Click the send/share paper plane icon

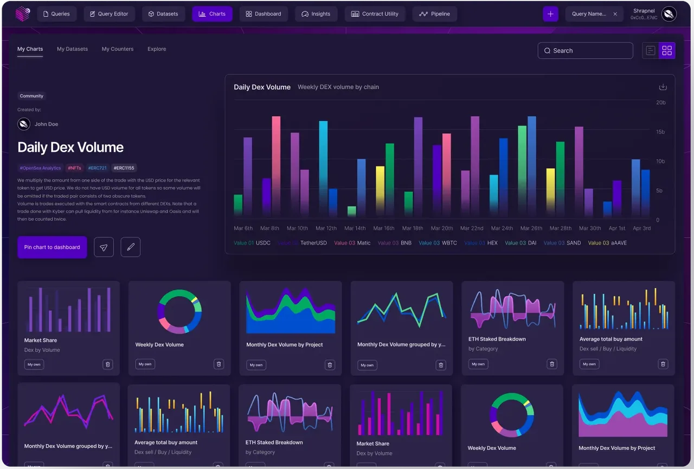tap(104, 247)
